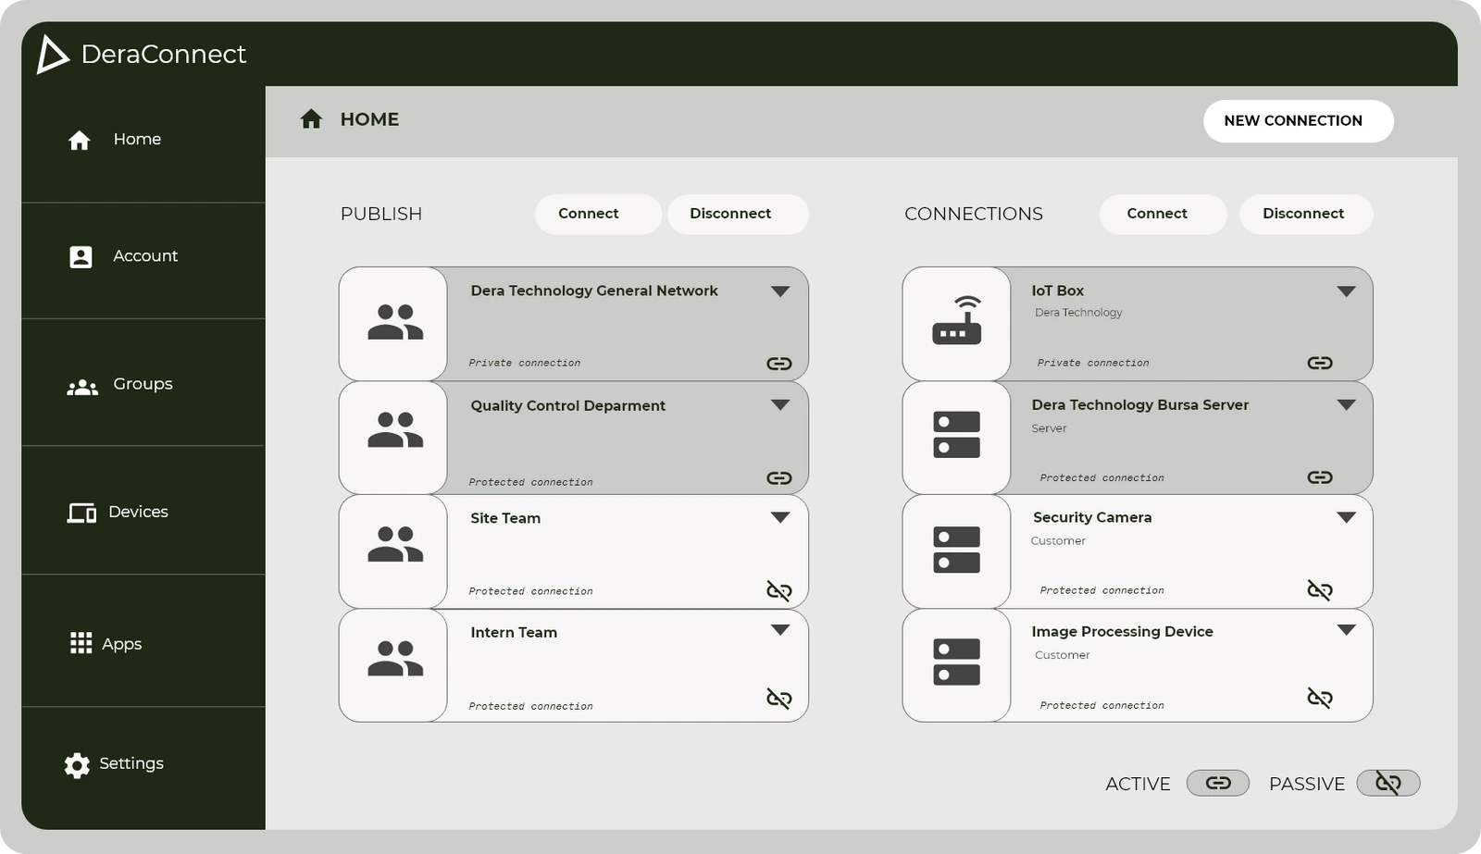Click the Security Camera server icon
The image size is (1481, 854).
pyautogui.click(x=956, y=551)
